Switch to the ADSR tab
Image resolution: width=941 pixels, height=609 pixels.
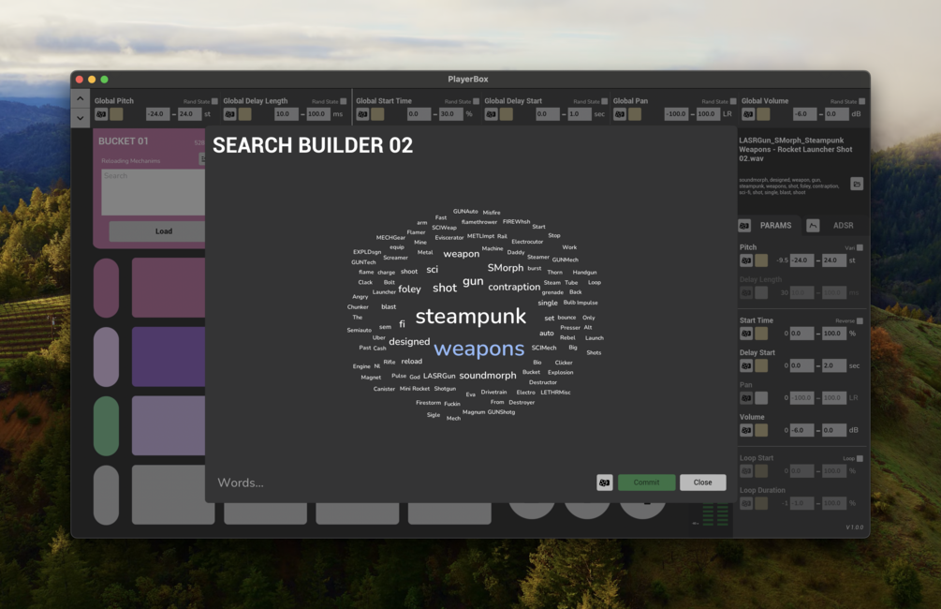pos(844,225)
